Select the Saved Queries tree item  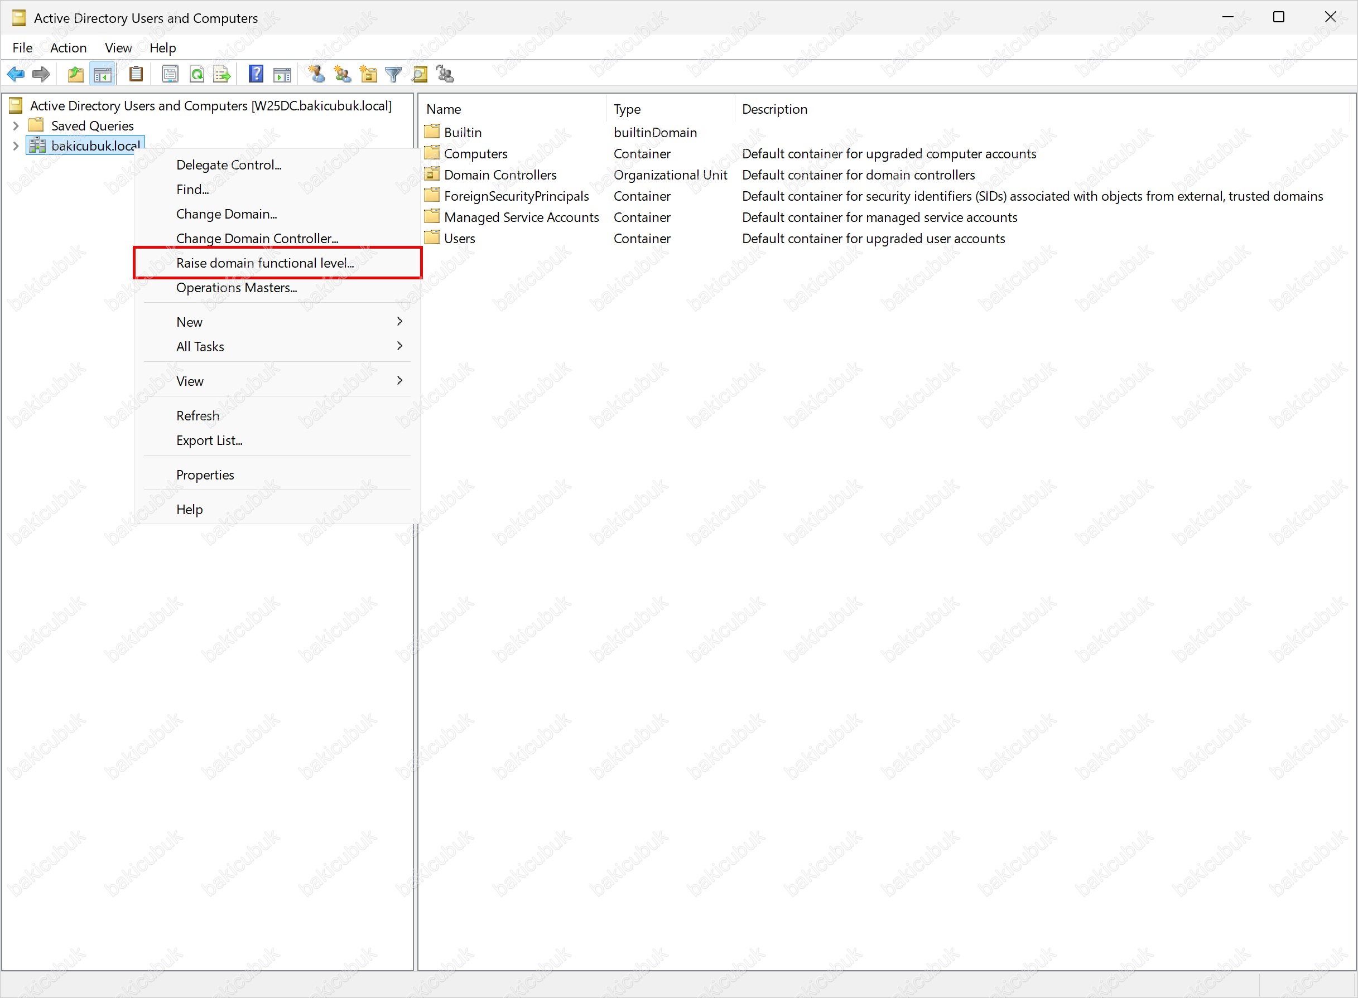tap(93, 125)
